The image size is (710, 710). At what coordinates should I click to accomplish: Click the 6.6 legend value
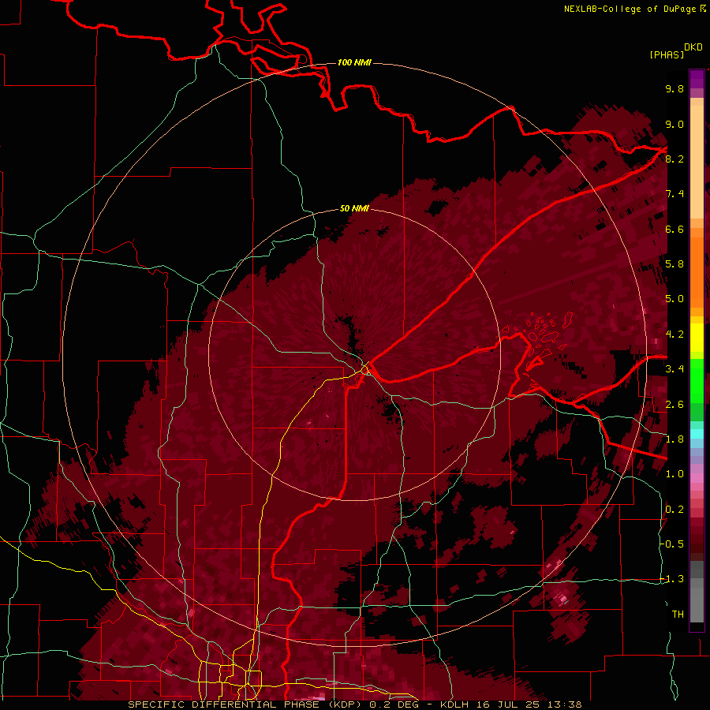[674, 229]
